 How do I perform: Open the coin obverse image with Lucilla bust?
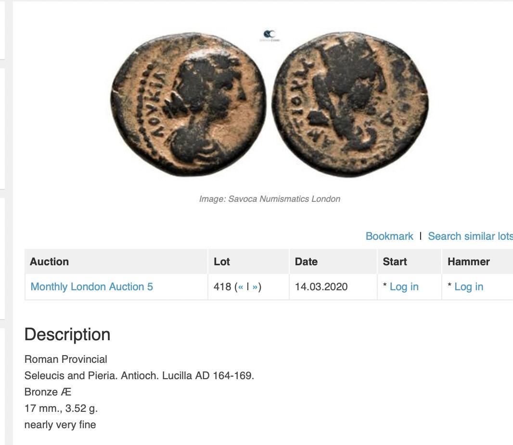point(188,103)
